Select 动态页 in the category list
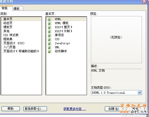Image resolution: width=149 pixels, height=117 pixels. point(8,23)
